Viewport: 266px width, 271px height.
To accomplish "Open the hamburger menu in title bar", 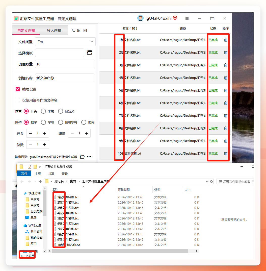I will coord(187,18).
